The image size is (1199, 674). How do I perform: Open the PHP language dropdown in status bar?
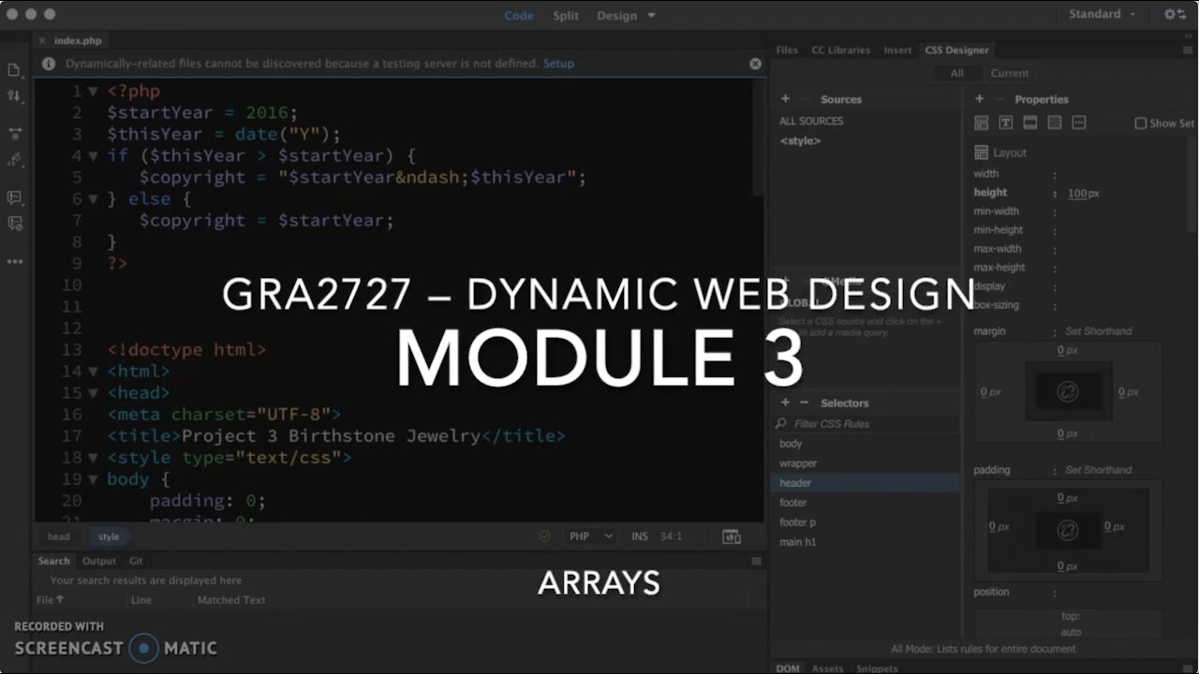click(x=591, y=536)
